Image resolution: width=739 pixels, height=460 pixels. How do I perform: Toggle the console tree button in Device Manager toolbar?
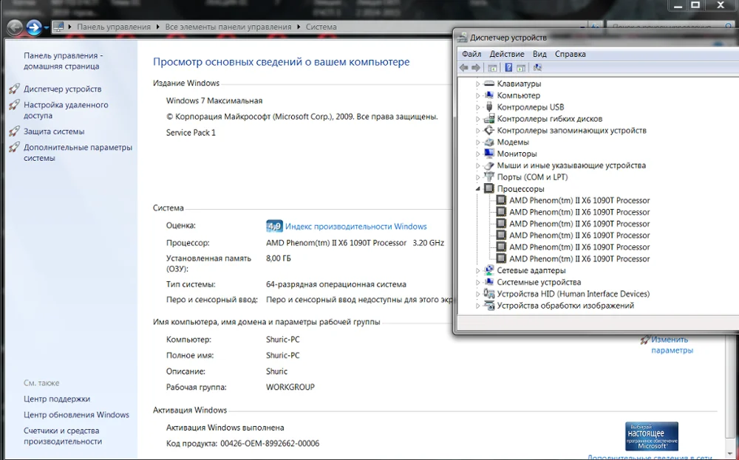[492, 68]
